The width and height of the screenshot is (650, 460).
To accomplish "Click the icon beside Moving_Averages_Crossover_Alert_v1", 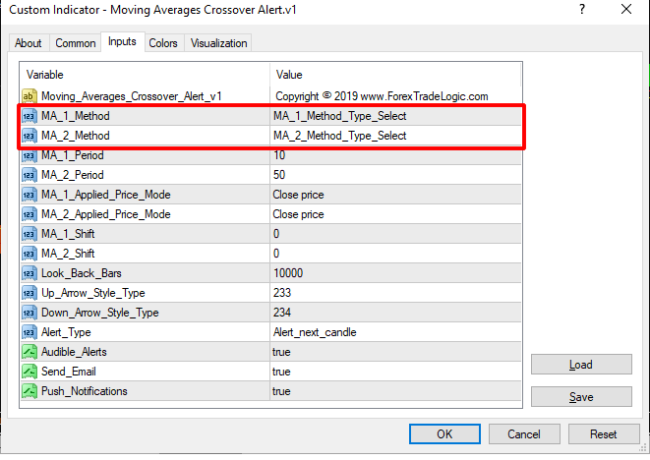I will point(29,95).
